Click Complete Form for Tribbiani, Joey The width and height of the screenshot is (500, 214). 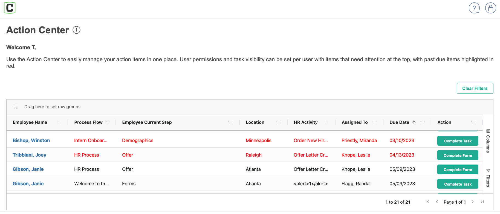click(458, 155)
